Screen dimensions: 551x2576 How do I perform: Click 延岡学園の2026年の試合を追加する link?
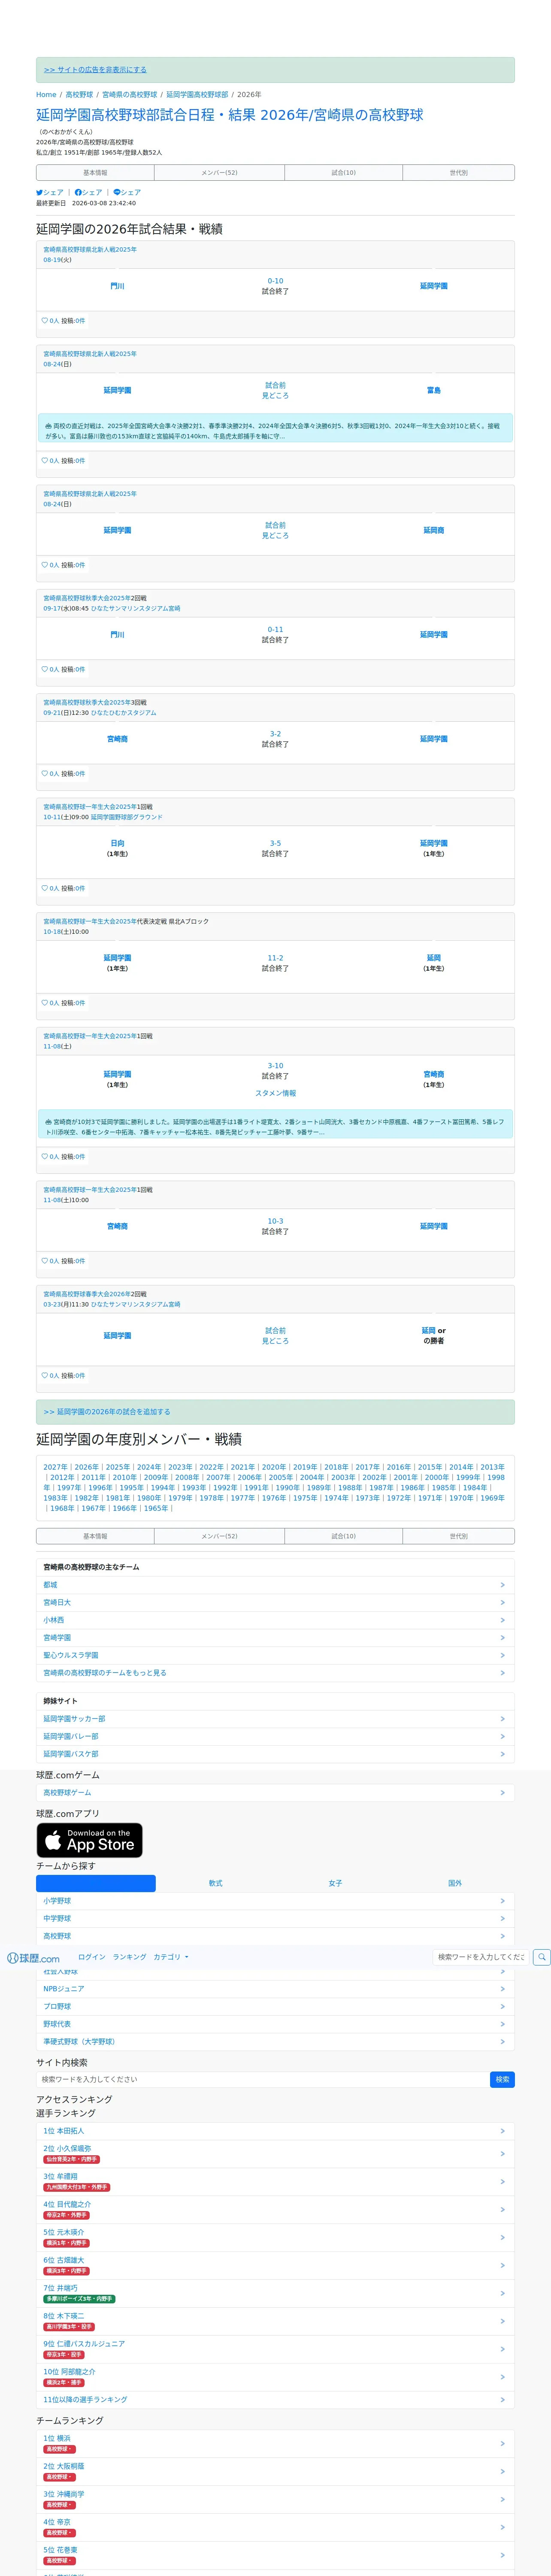[x=107, y=1412]
